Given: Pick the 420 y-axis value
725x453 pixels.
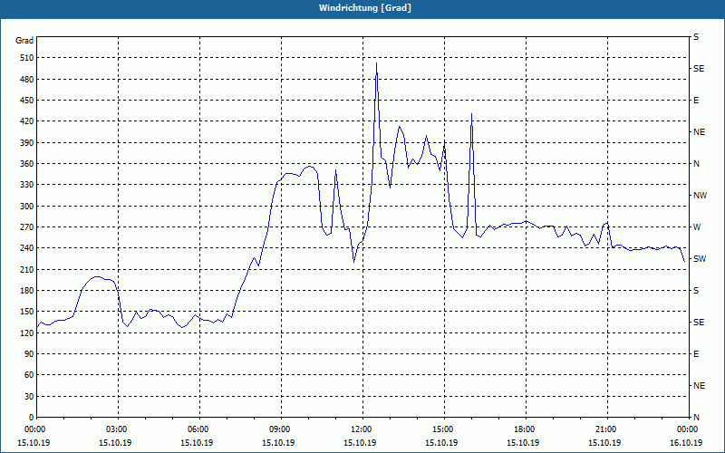Looking at the screenshot, I should [x=27, y=121].
